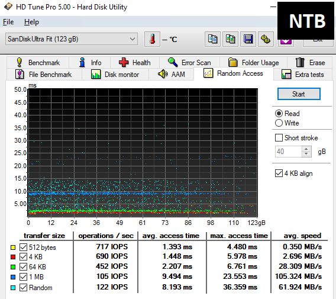Image resolution: width=336 pixels, height=299 pixels.
Task: Click the temperature thermometer icon
Action: [152, 39]
